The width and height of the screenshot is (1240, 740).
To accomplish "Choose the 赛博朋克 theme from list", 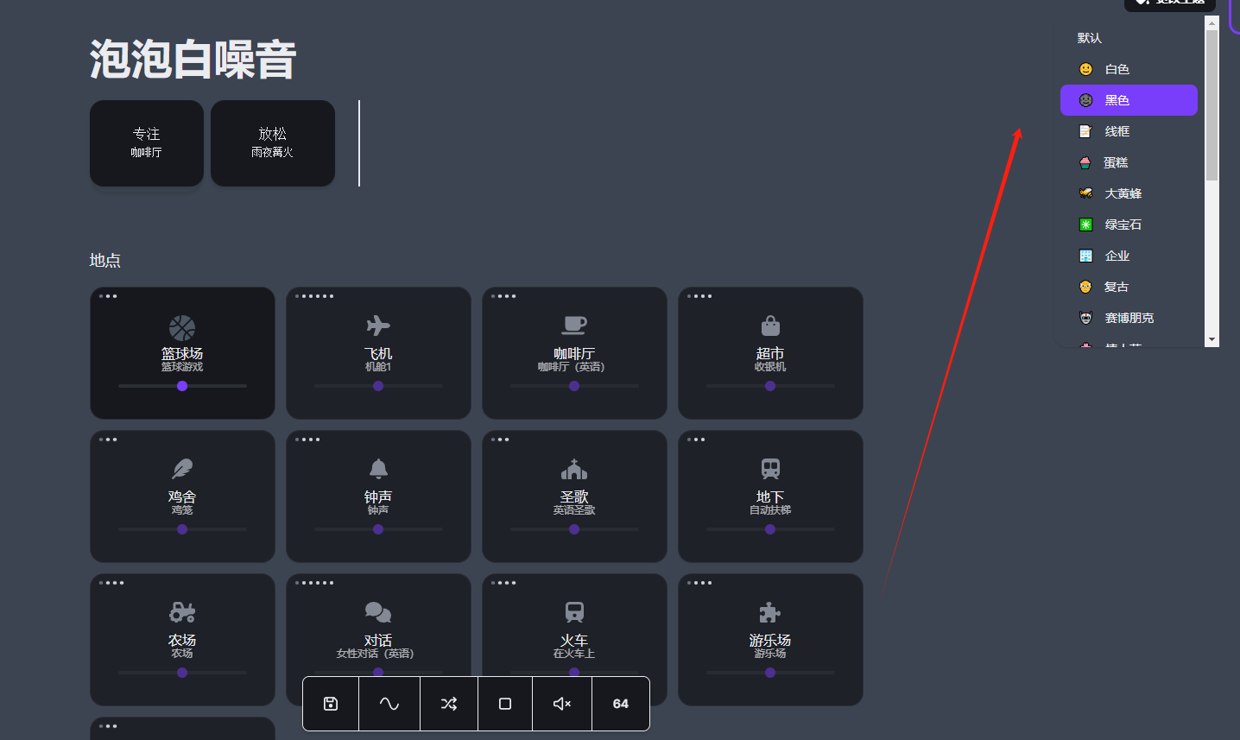I will (1128, 318).
